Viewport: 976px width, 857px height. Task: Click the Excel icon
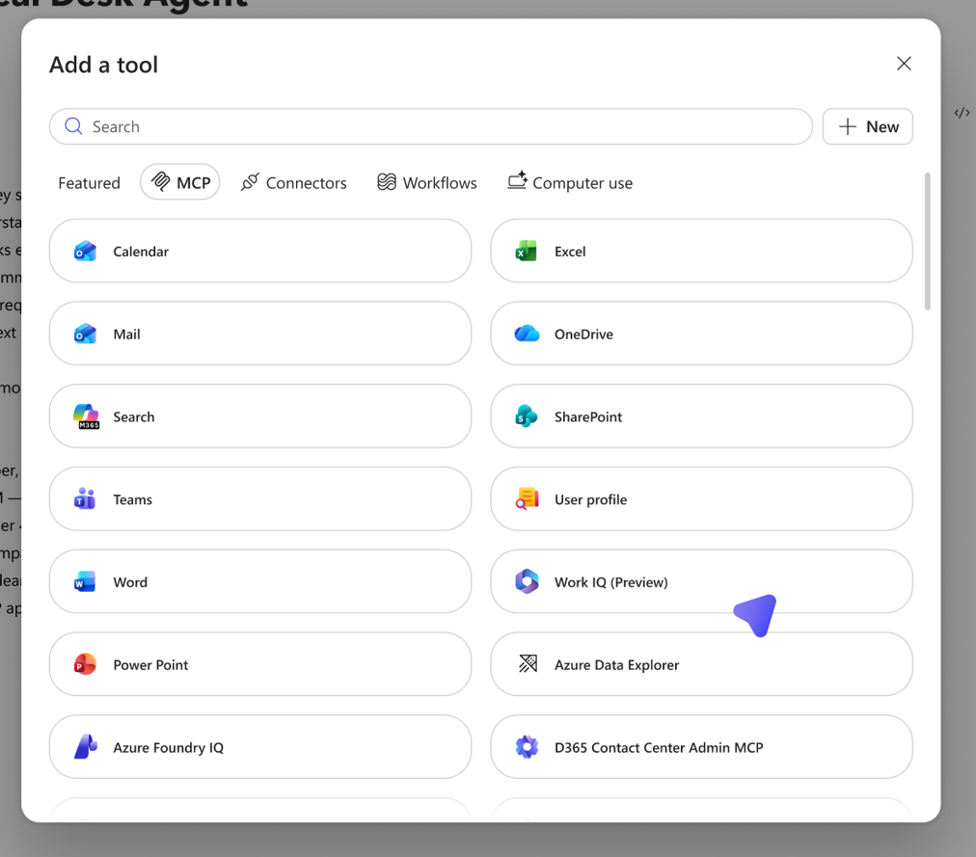tap(527, 252)
